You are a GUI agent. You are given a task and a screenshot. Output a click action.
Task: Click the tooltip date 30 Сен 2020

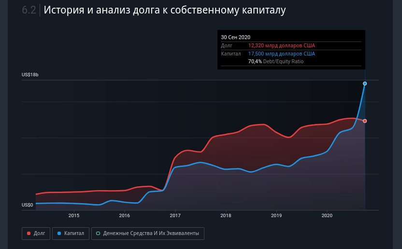tap(235, 37)
